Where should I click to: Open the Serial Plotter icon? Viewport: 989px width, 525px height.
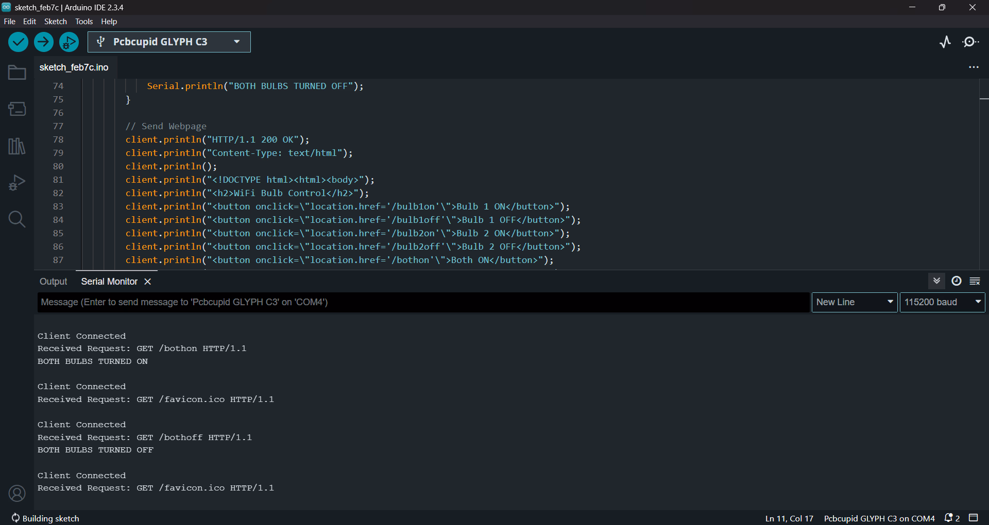click(x=945, y=42)
